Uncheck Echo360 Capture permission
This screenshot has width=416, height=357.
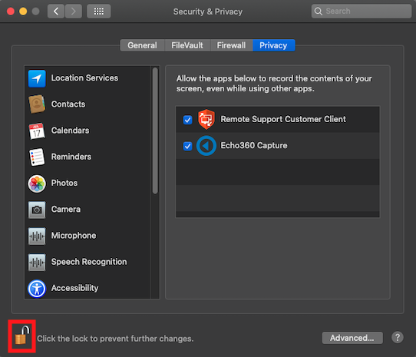click(187, 146)
